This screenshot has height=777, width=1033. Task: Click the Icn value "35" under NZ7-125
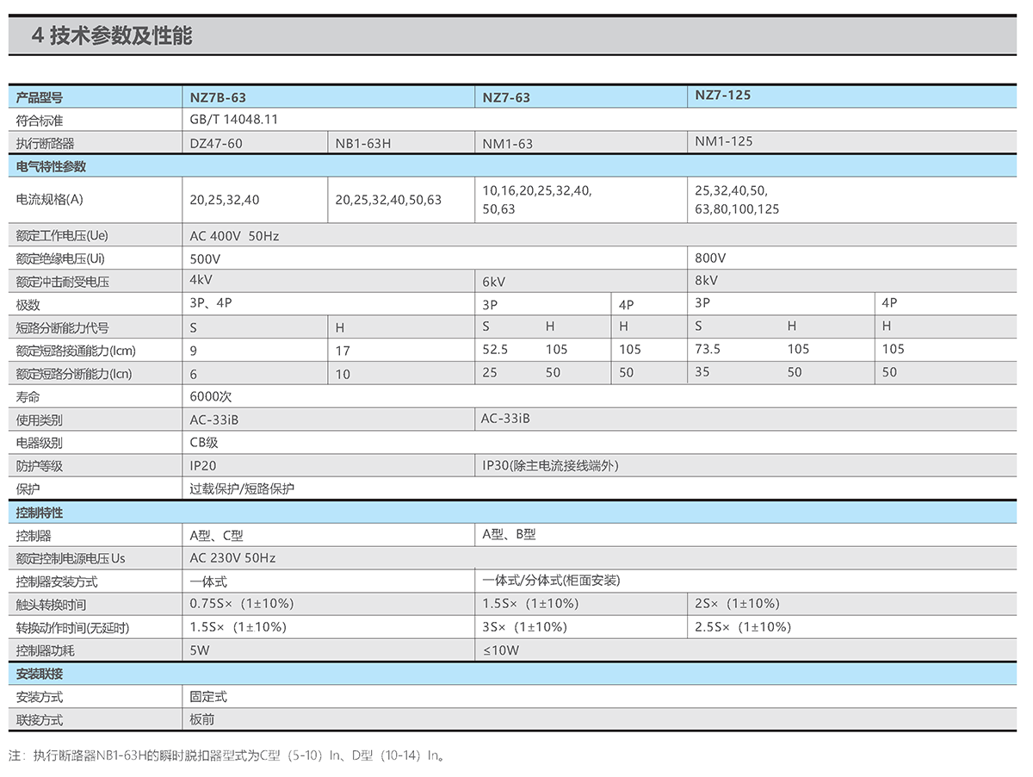702,372
